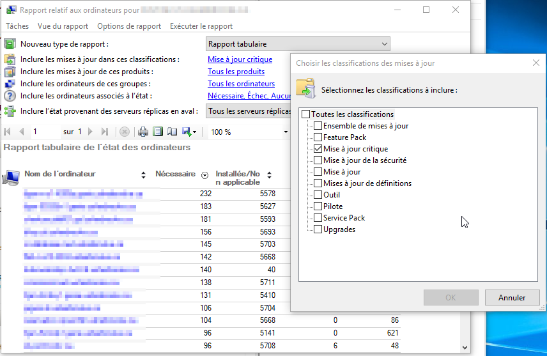The image size is (547, 356).
Task: Open Vue du rapport menu
Action: click(x=63, y=26)
